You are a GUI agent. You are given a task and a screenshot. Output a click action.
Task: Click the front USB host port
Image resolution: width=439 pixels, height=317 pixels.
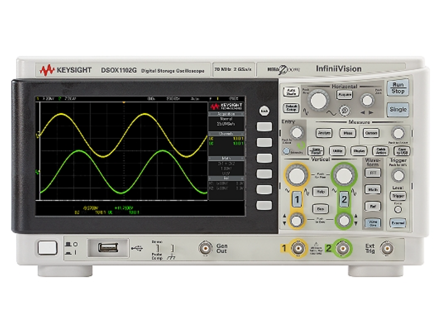click(108, 248)
